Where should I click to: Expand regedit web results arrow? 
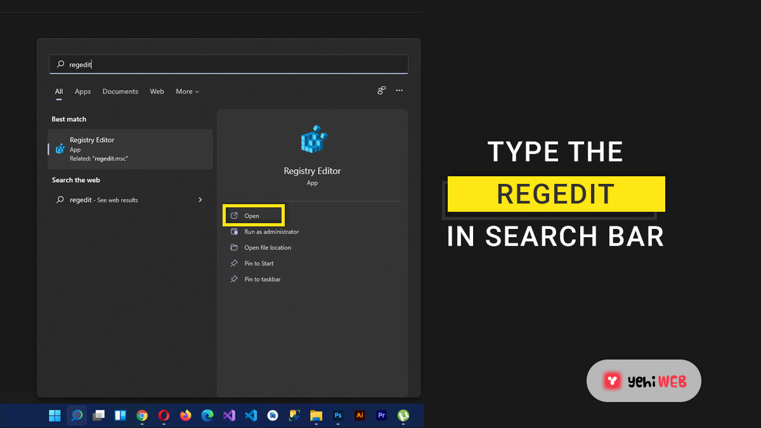[x=200, y=200]
